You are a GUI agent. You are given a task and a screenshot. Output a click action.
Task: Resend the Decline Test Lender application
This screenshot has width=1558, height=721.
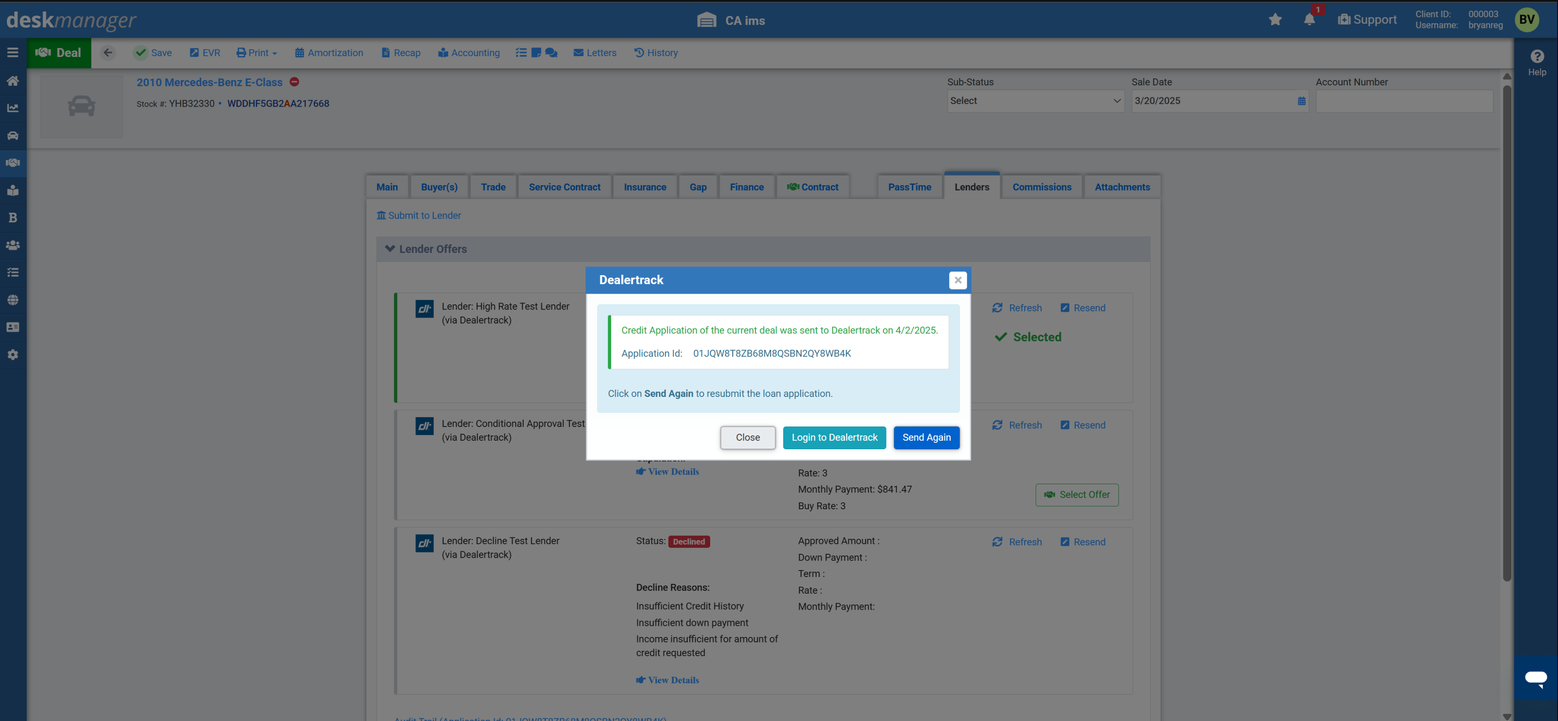[x=1083, y=541]
